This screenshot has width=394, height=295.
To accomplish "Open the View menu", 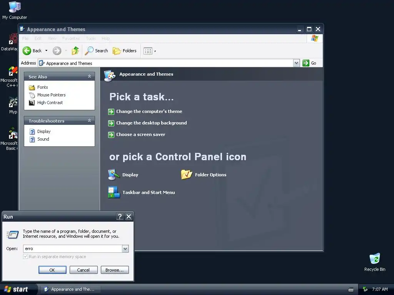I will coord(52,38).
